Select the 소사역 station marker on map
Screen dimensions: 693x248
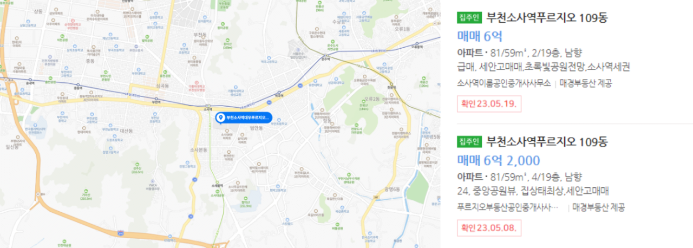(208, 105)
